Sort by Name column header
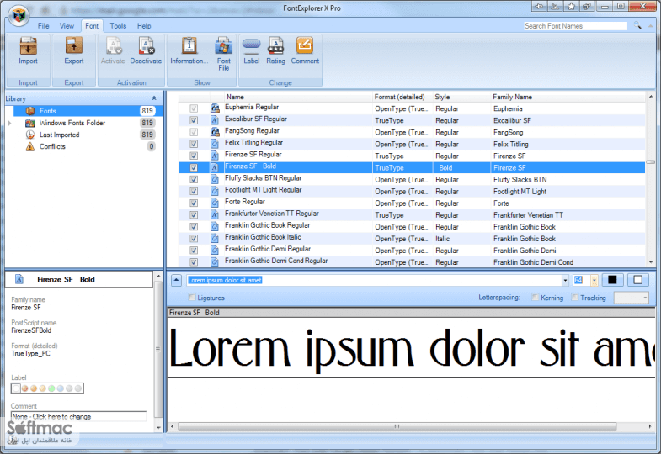The width and height of the screenshot is (661, 454). click(298, 97)
